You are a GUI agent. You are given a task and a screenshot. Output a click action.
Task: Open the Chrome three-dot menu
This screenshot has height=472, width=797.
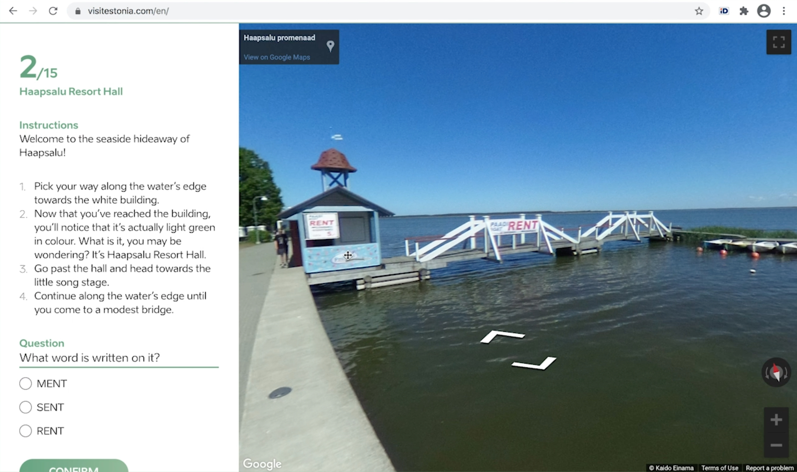point(784,11)
